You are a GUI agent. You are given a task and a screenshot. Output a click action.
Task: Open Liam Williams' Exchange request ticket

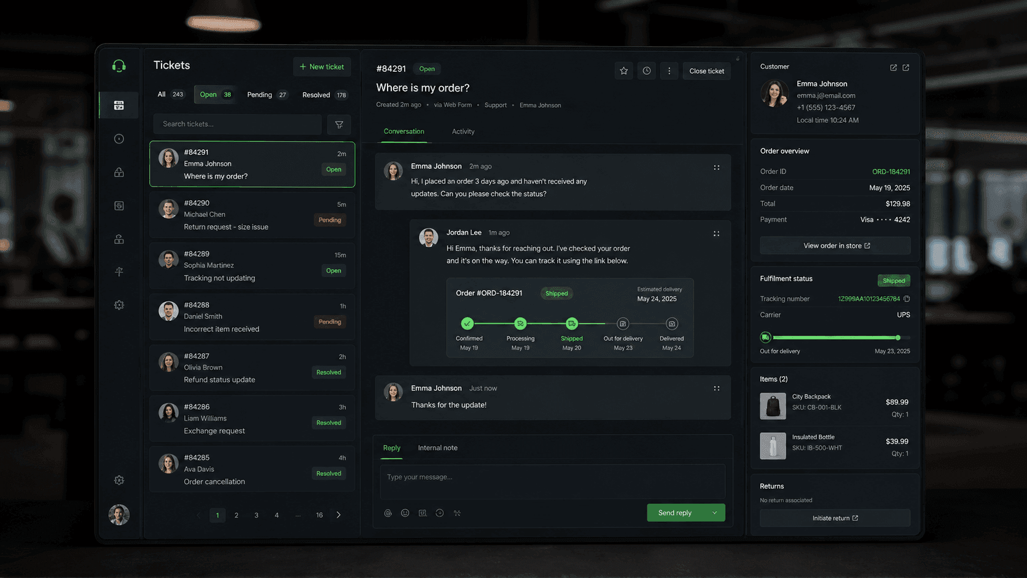pyautogui.click(x=252, y=418)
